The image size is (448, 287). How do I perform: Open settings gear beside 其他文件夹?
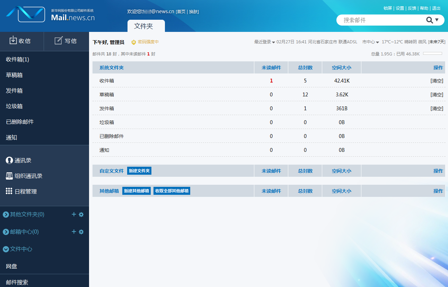81,215
